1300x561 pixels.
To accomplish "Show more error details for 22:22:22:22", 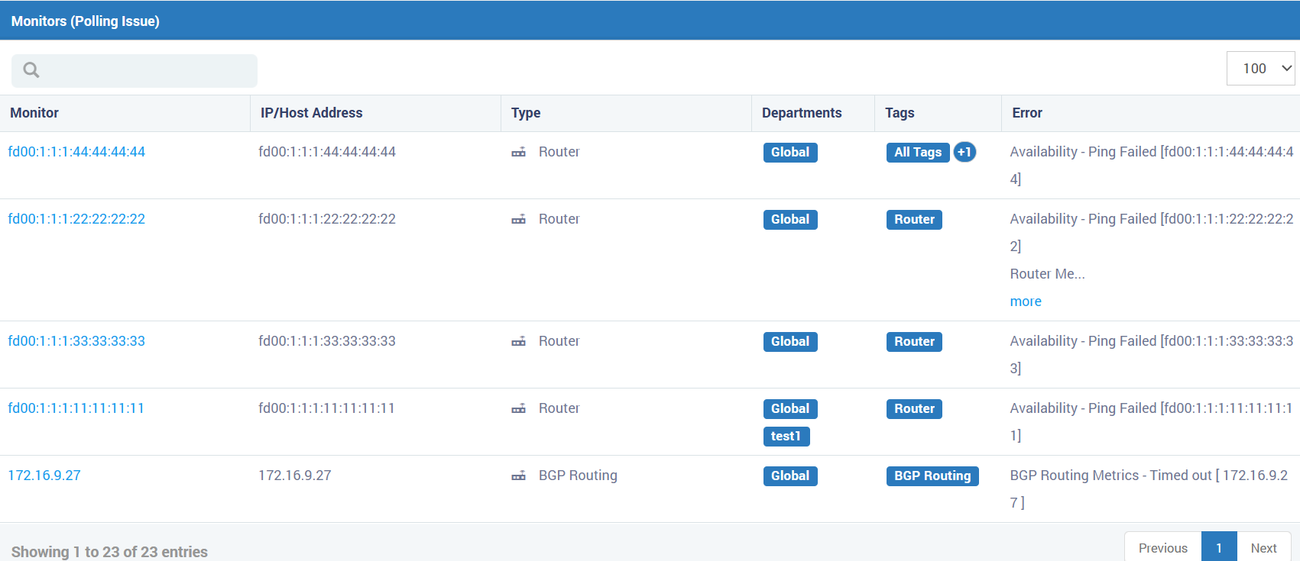I will (x=1026, y=301).
